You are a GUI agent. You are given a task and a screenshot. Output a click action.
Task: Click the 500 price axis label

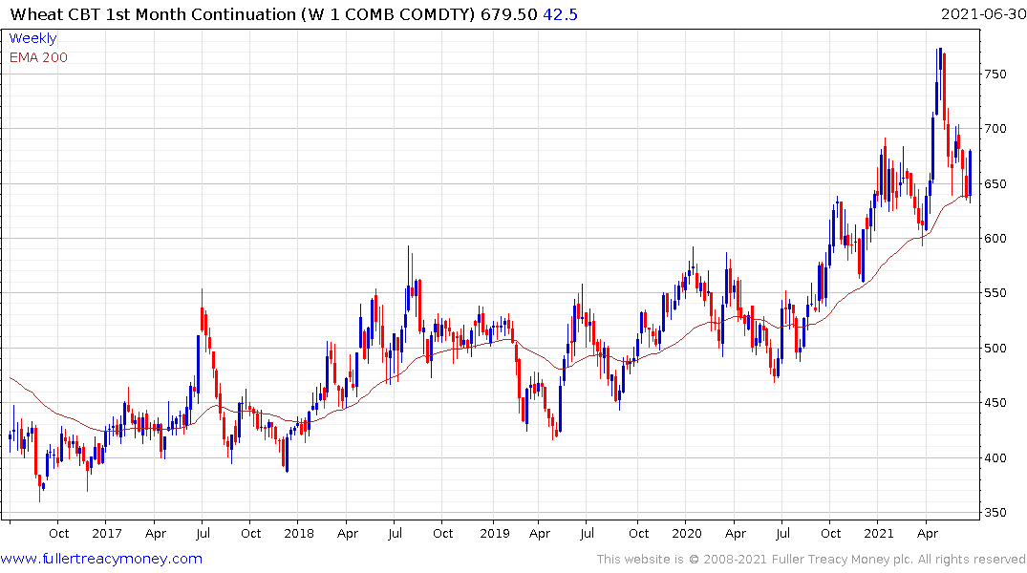pos(995,349)
